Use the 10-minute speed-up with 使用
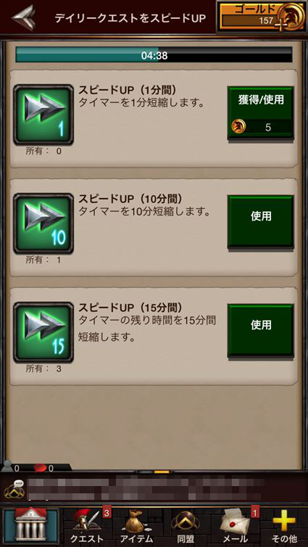The height and width of the screenshot is (547, 308). click(261, 222)
